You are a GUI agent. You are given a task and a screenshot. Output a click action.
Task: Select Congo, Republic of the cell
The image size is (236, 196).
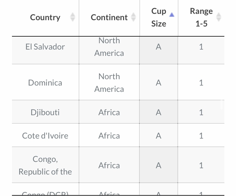[45, 165]
